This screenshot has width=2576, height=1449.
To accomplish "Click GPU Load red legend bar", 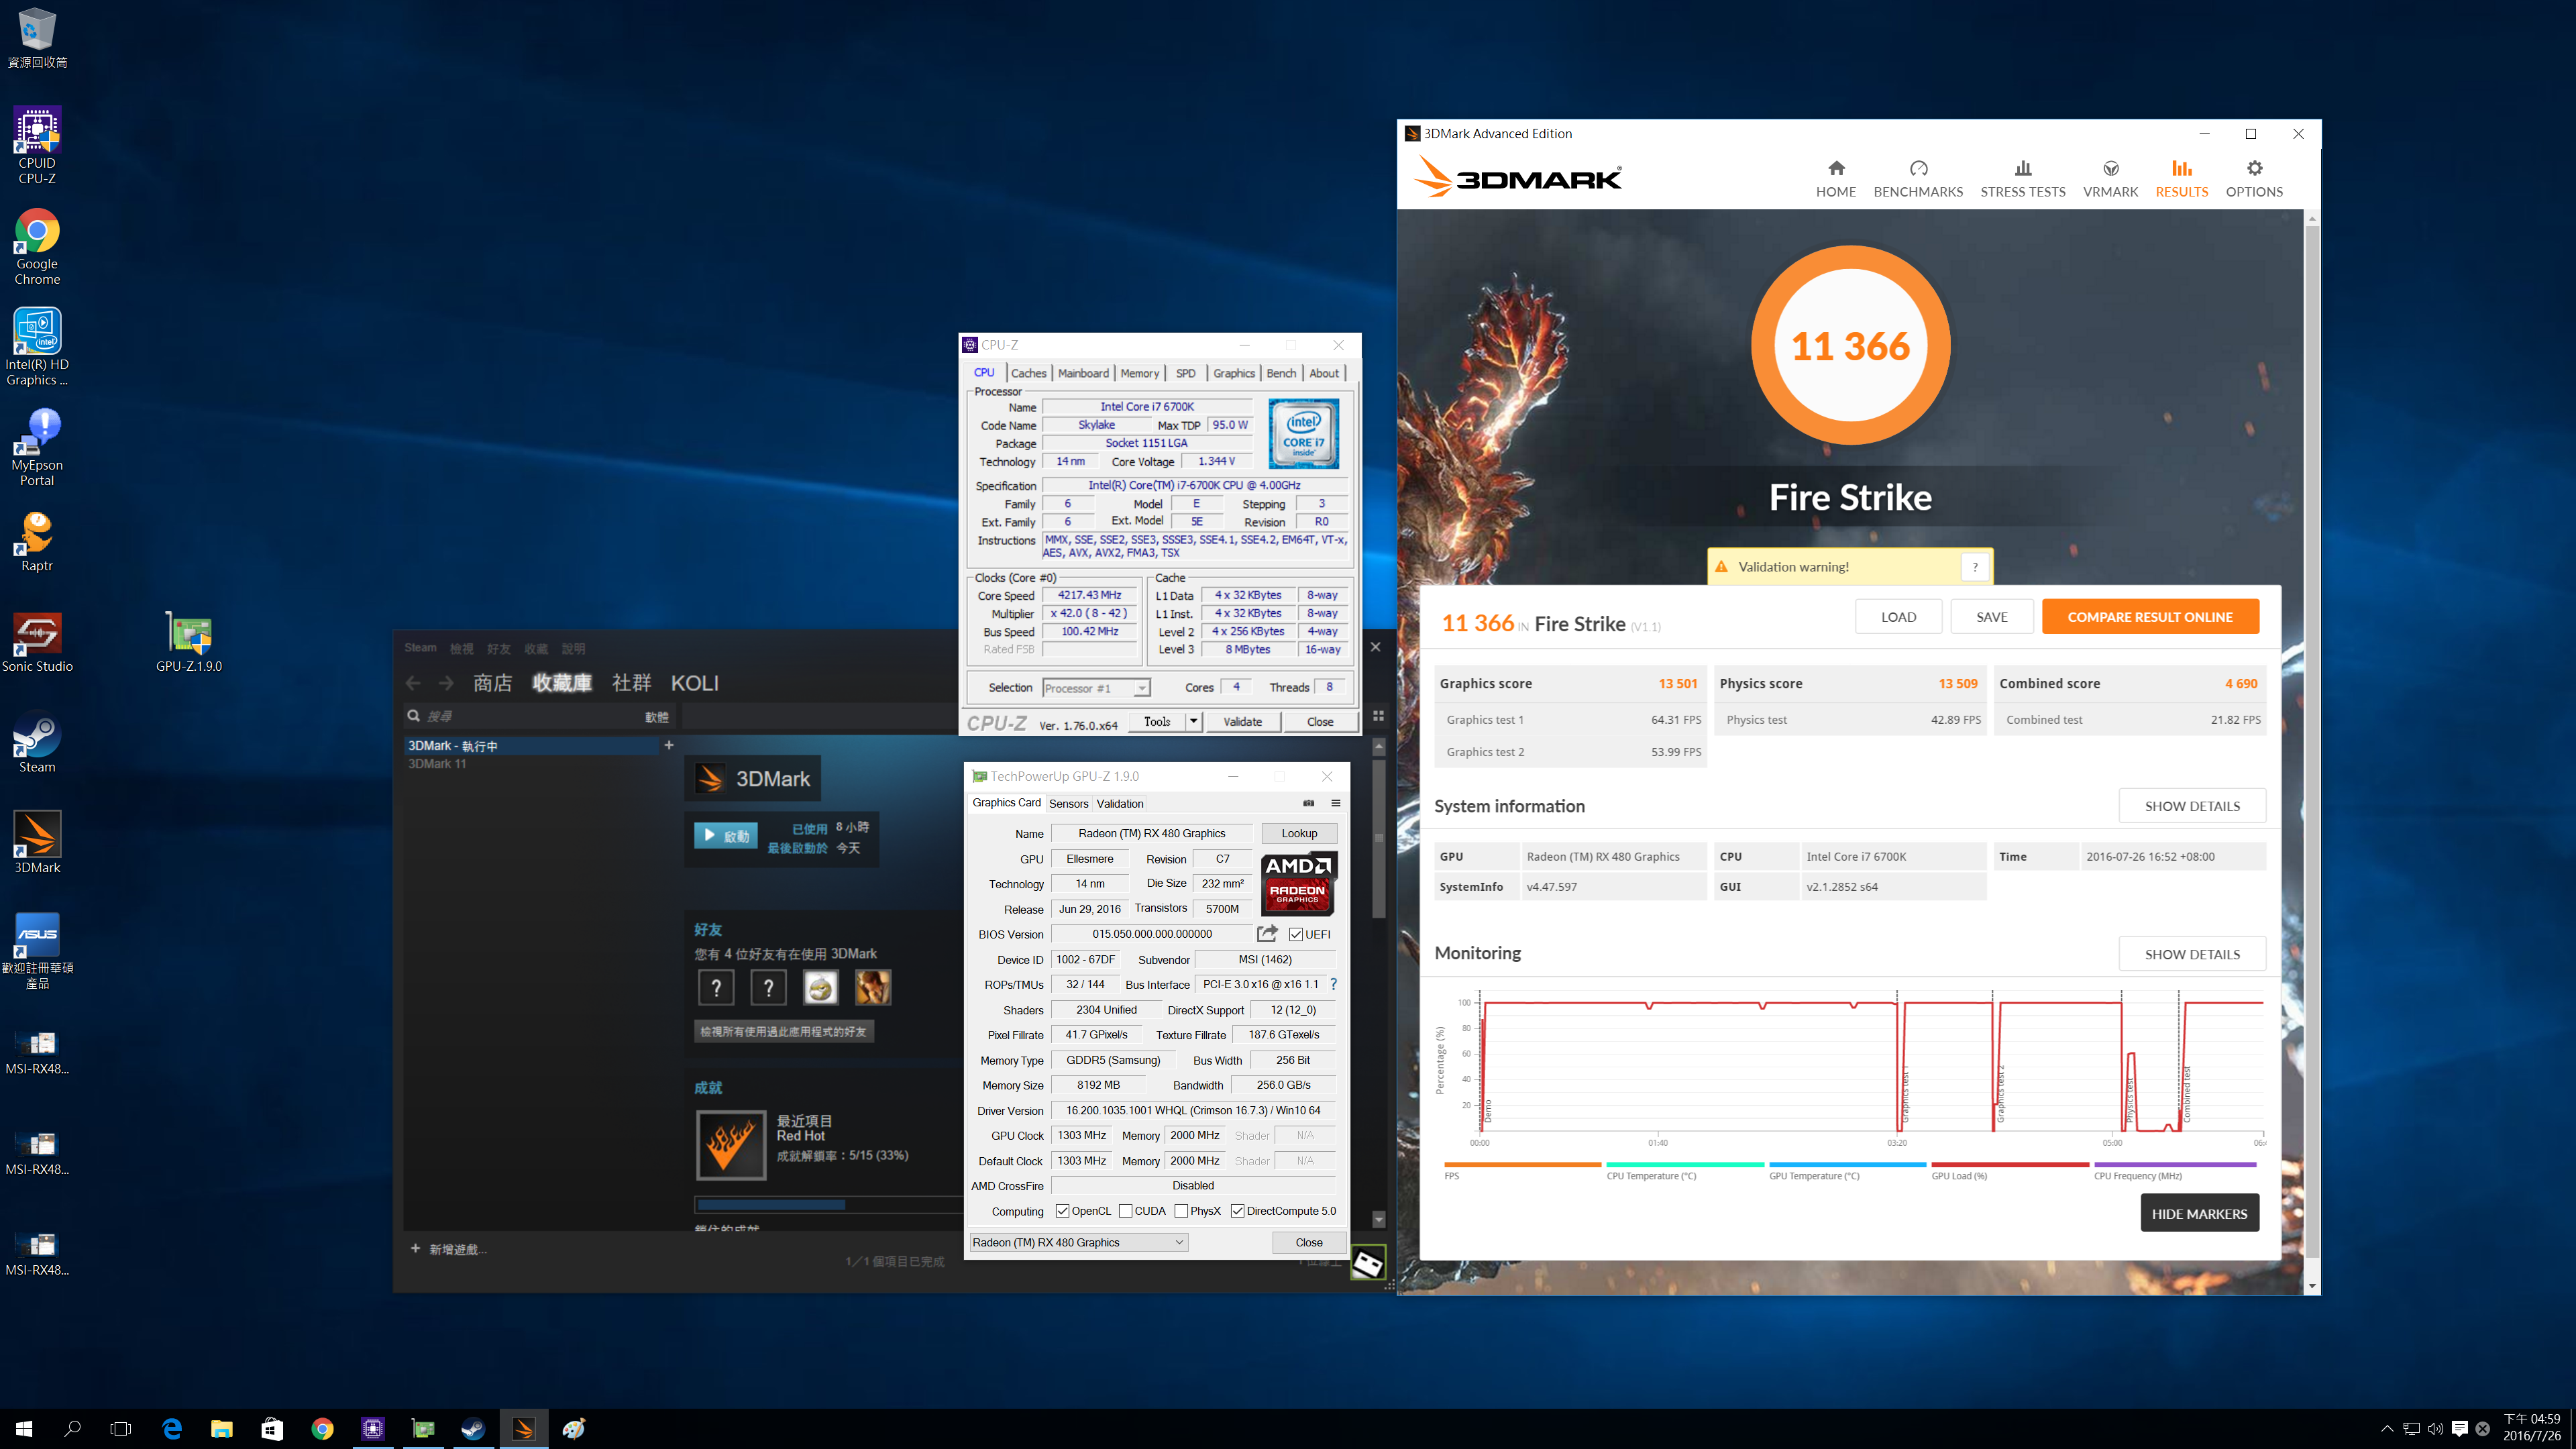I will click(x=2010, y=1164).
